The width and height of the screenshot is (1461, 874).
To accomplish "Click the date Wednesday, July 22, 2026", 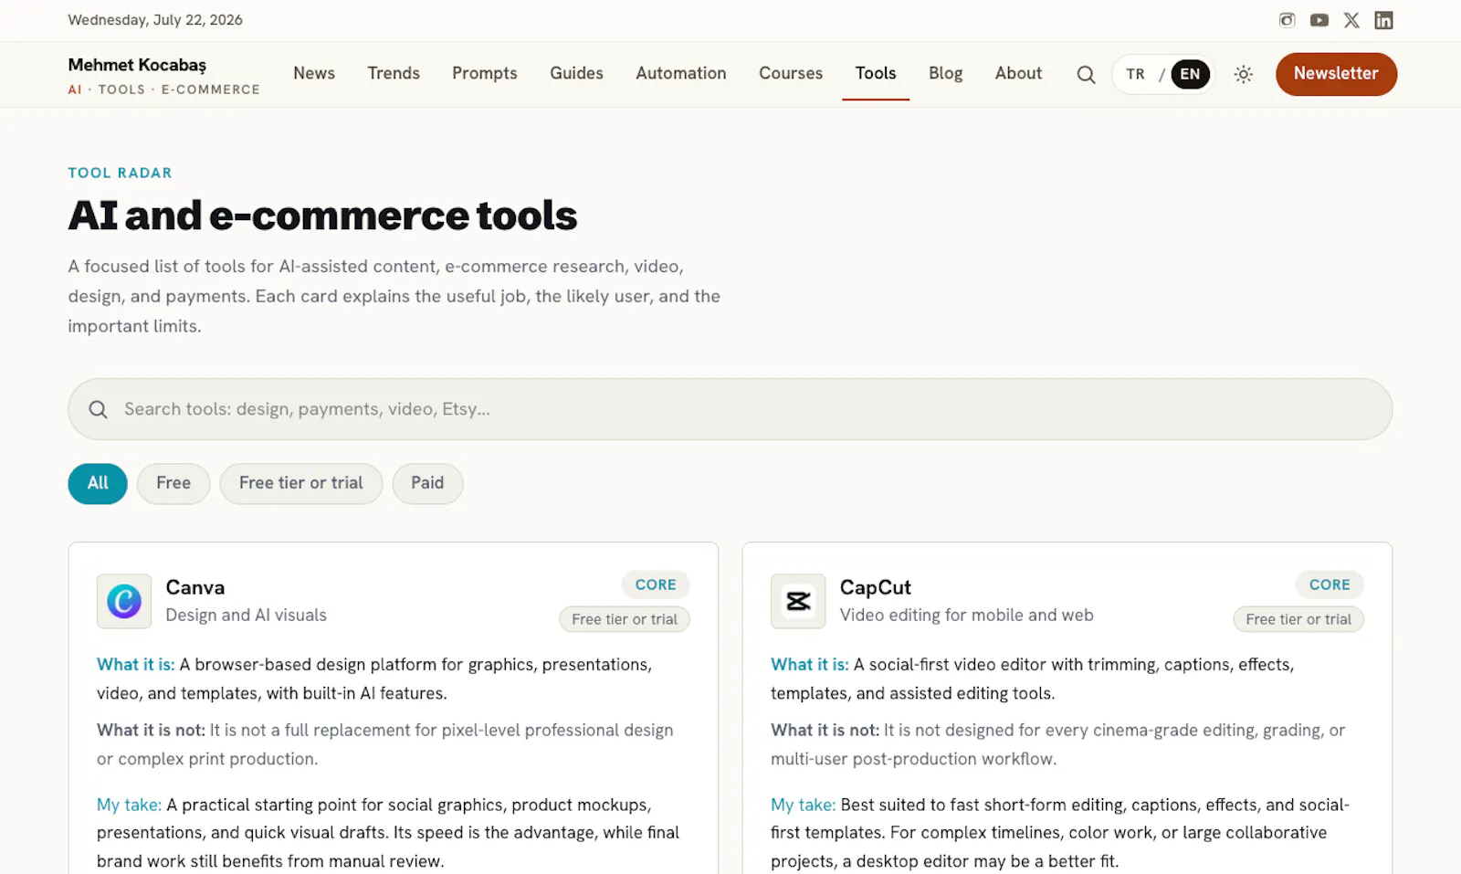I will 155,20.
